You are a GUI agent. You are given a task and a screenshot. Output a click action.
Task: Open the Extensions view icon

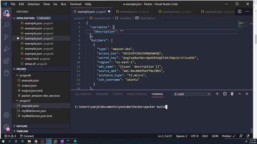[6, 61]
